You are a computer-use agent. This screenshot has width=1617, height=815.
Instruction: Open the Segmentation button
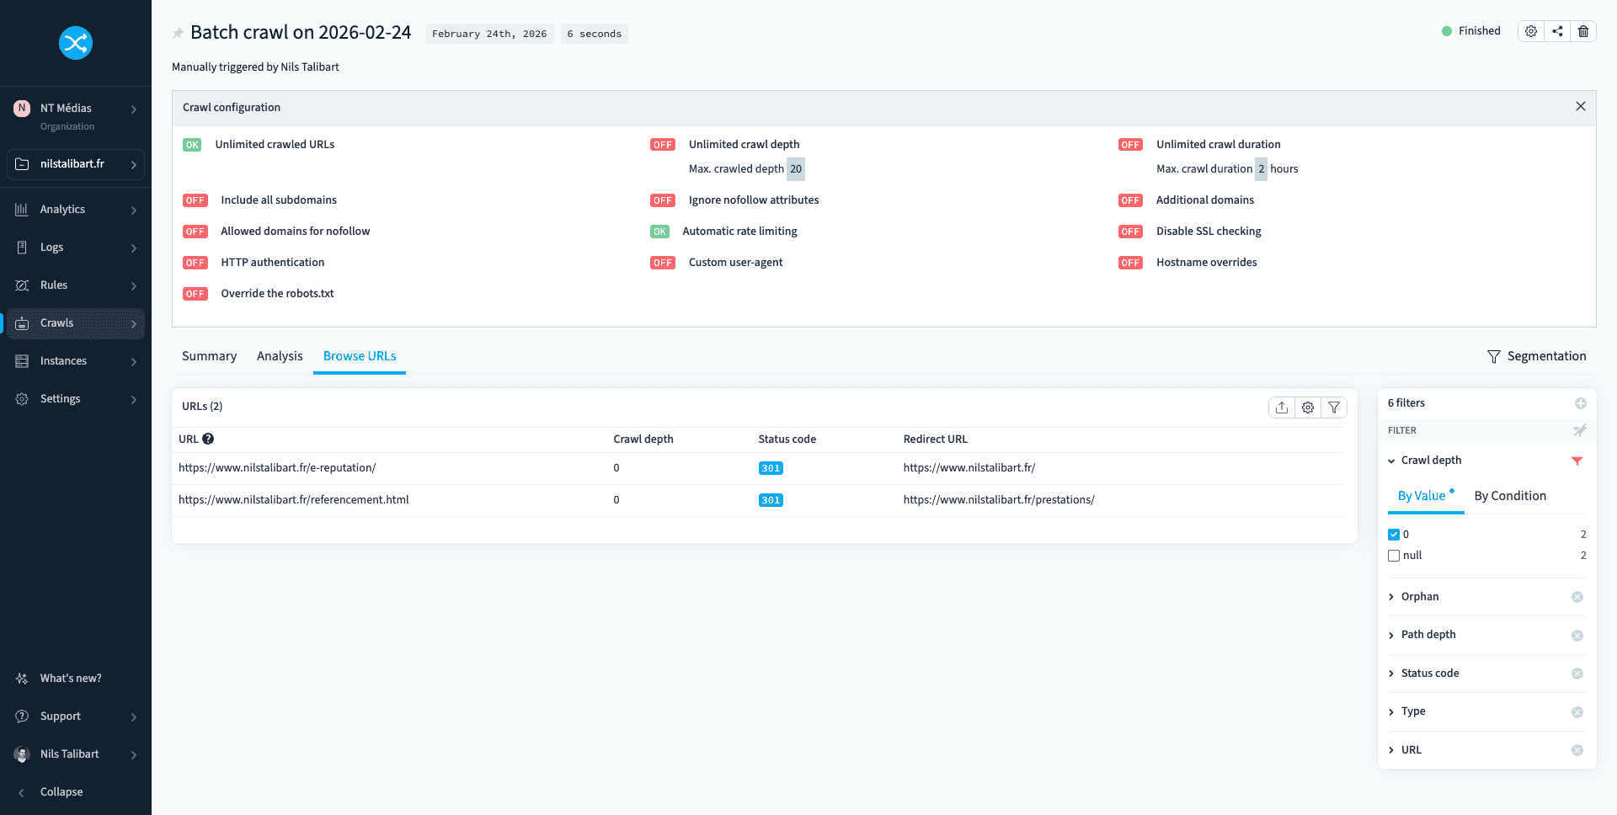(1537, 356)
